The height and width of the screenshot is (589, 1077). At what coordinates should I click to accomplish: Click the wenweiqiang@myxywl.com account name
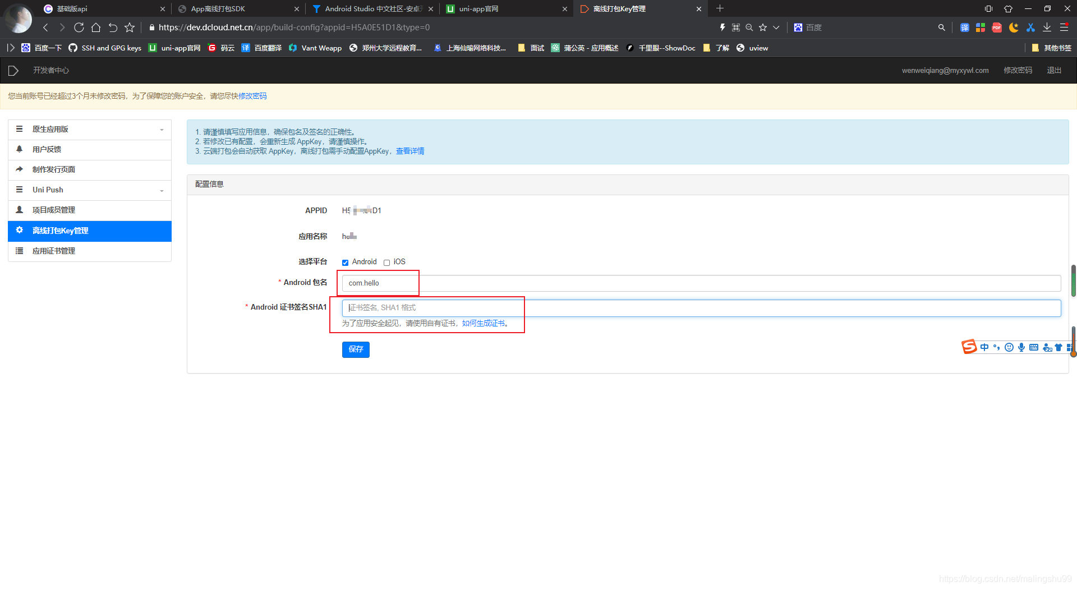coord(945,71)
